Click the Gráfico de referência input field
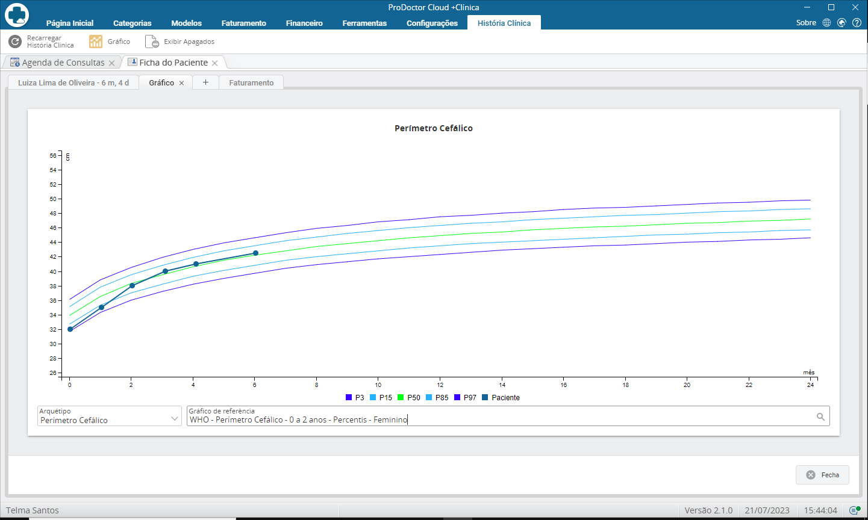Screen dimensions: 868x520 click(x=508, y=416)
